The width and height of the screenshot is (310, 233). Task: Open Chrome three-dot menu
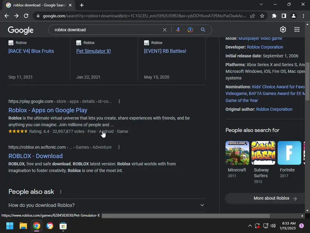(303, 16)
